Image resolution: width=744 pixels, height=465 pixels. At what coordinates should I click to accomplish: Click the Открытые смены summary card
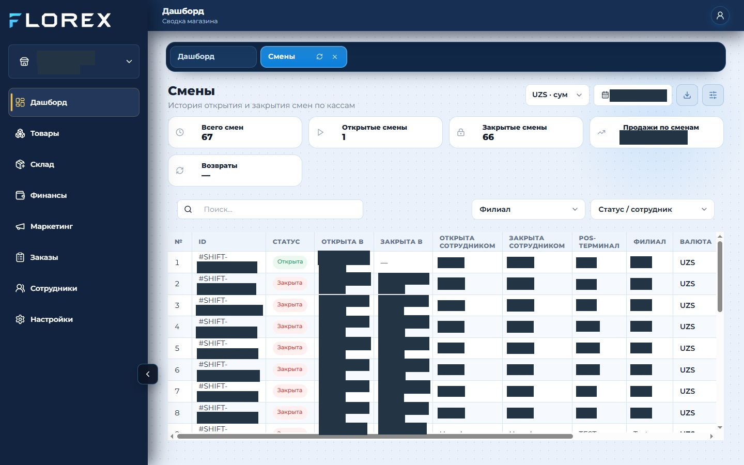[376, 132]
